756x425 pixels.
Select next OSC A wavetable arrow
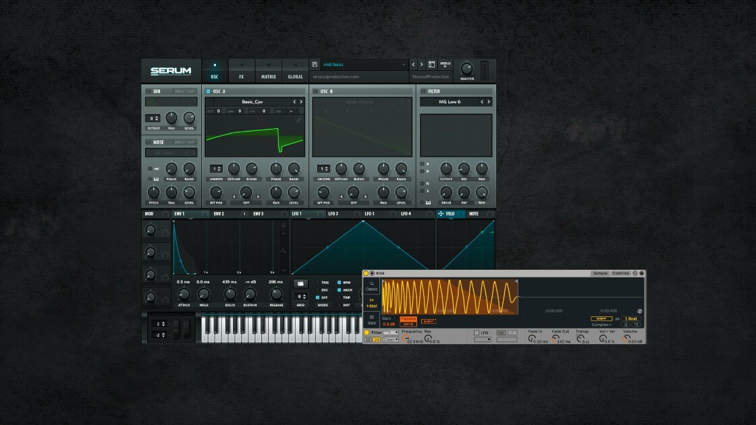tap(301, 102)
